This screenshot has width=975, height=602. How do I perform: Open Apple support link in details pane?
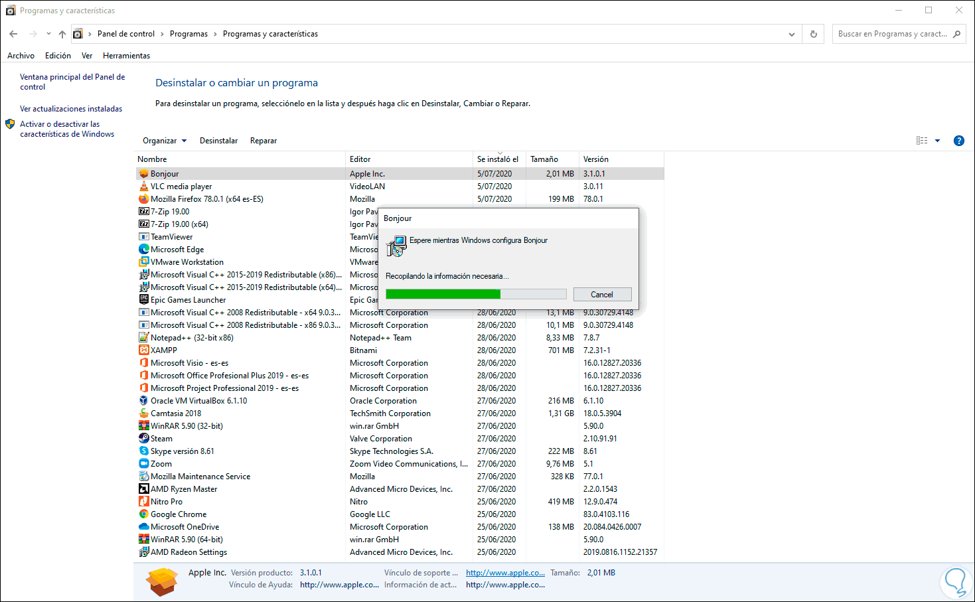coord(505,573)
